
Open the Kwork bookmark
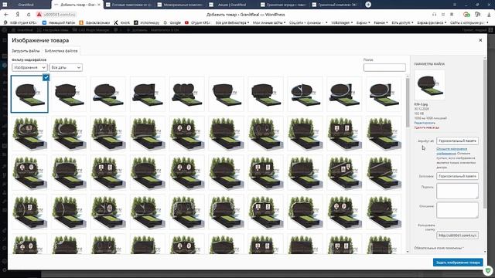click(122, 22)
